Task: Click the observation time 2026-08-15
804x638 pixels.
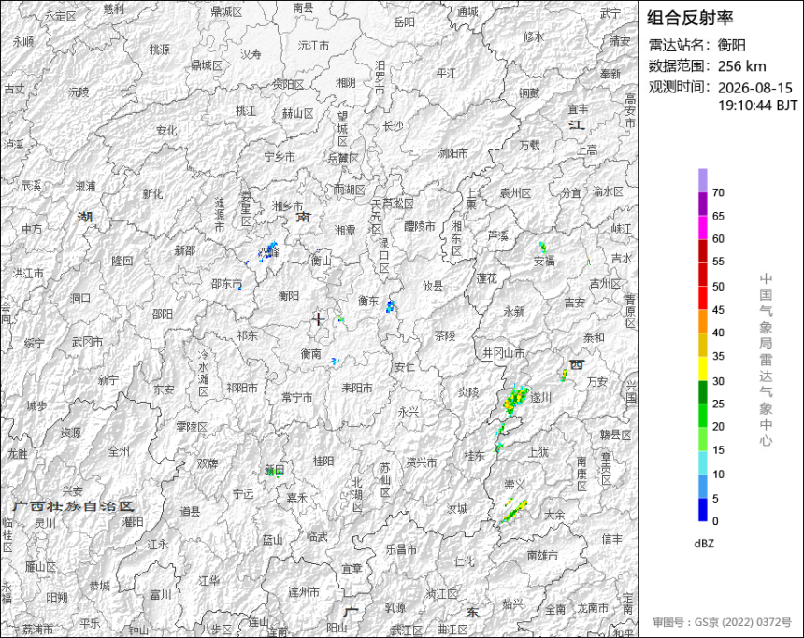Action: [754, 88]
